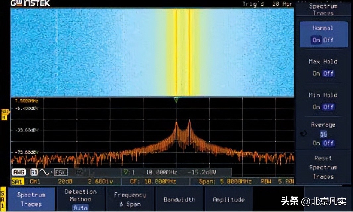Toggle Max Hold trace On/Off
This screenshot has width=353, height=212.
[x=323, y=73]
